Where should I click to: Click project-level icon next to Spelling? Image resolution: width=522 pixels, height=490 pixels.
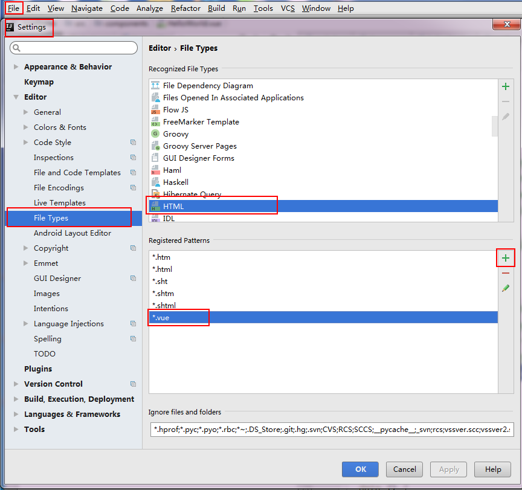(133, 338)
